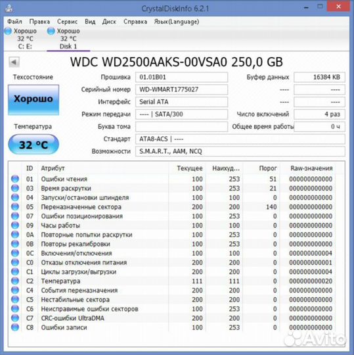Image resolution: width=354 pixels, height=355 pixels.
Task: Click status icon of Ошибки чтения row
Action: (x=15, y=179)
